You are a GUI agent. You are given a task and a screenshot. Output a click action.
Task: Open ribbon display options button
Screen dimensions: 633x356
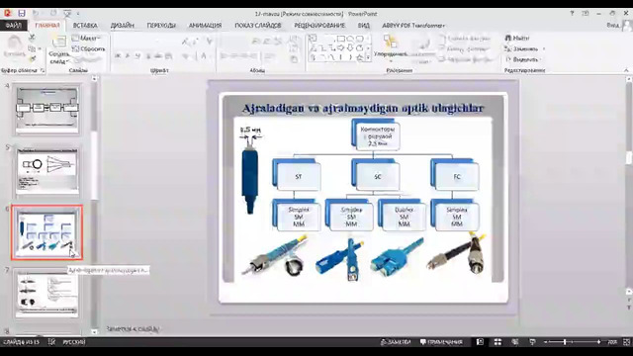(x=586, y=13)
